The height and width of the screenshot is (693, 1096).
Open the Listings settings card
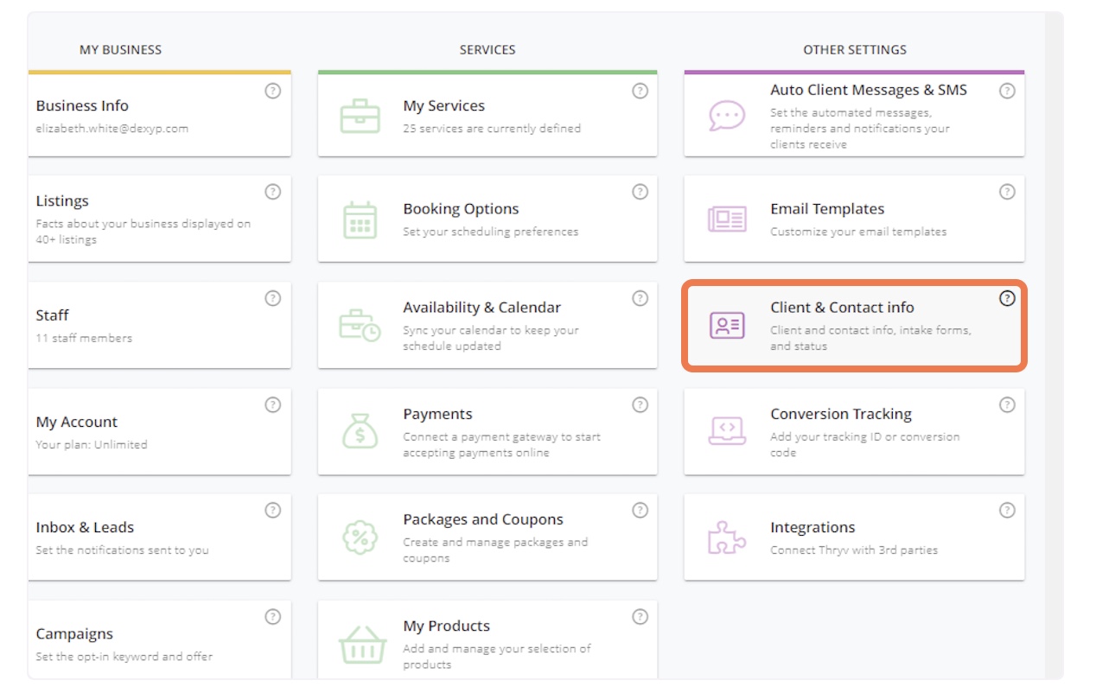159,219
